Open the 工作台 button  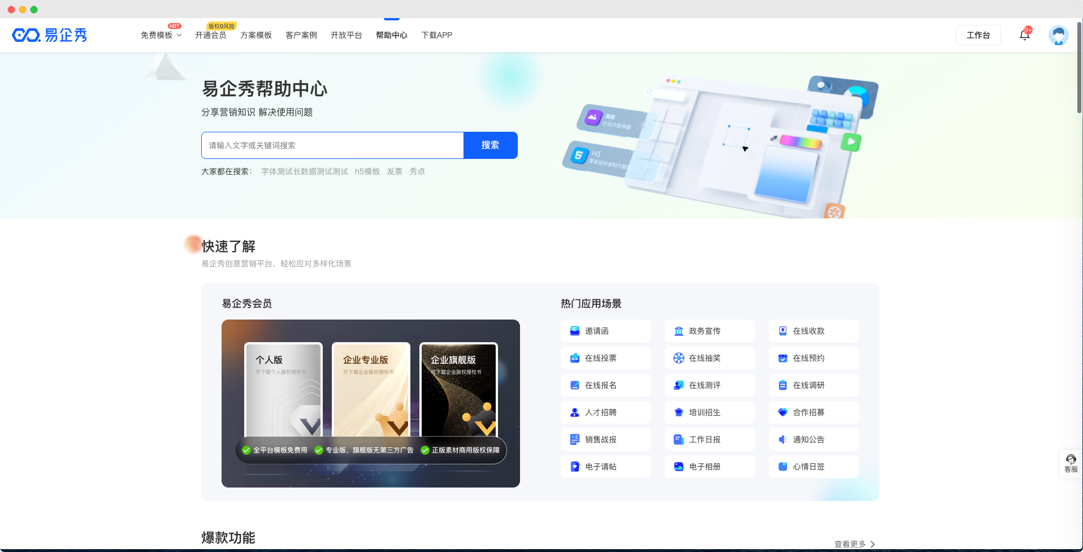point(978,35)
